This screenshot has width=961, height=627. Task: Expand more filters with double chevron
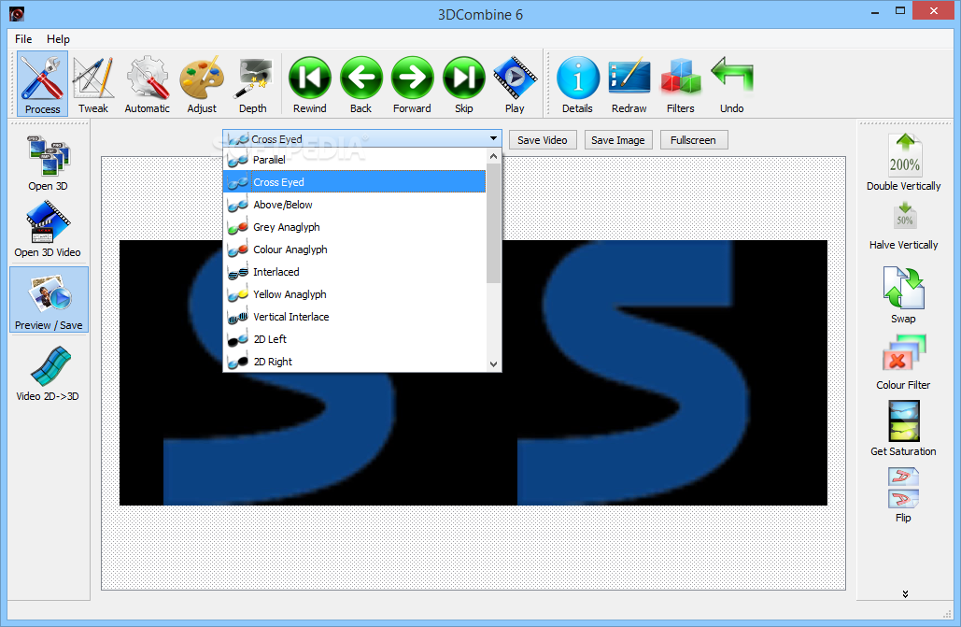(905, 594)
